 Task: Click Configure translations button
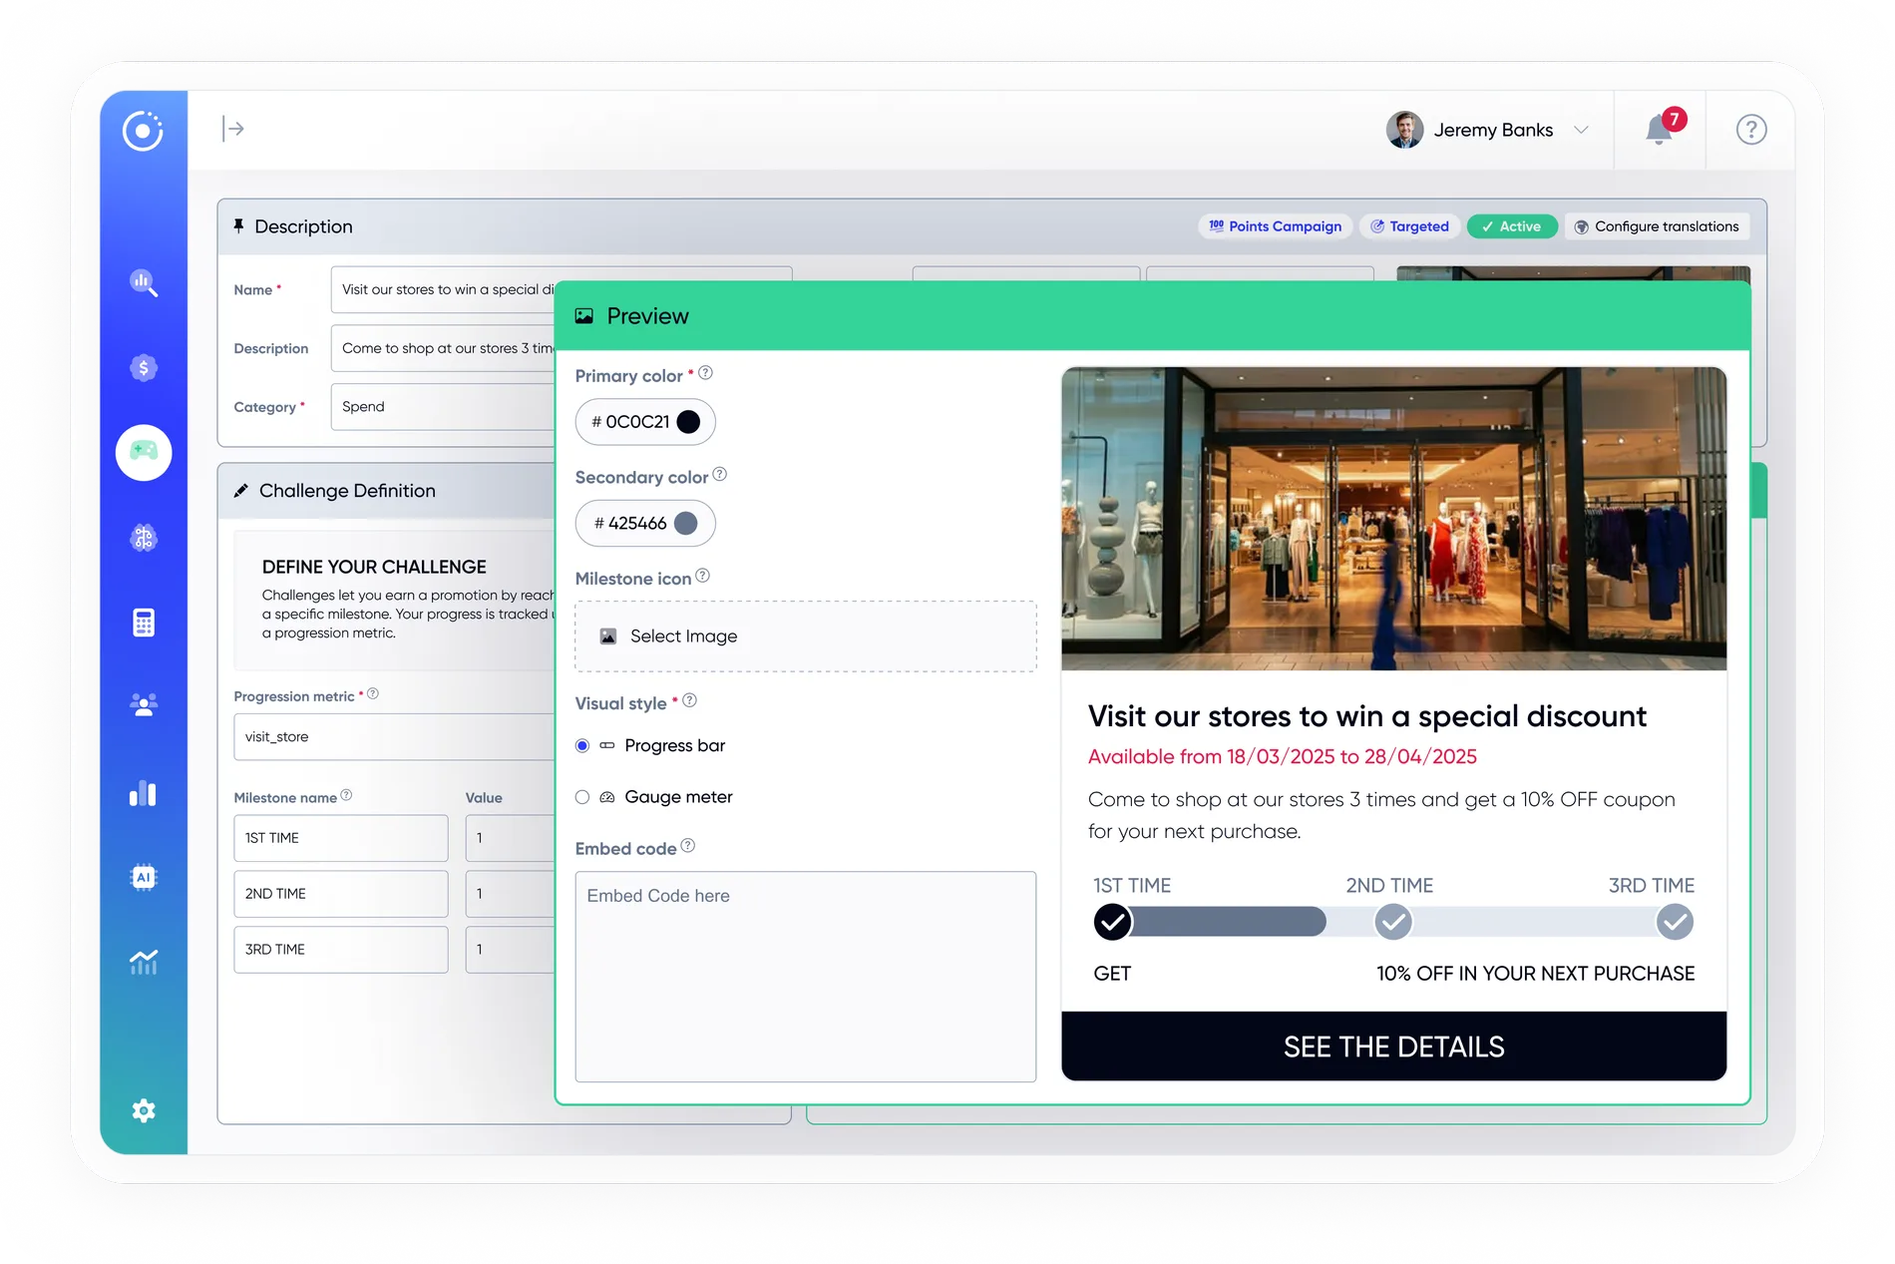pos(1657,226)
